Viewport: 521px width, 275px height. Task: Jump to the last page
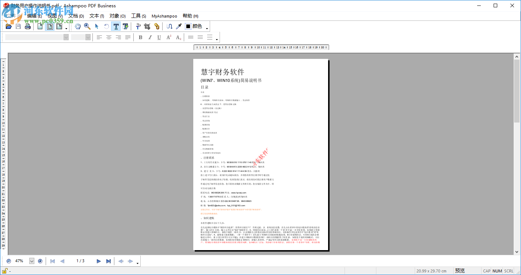pos(108,261)
